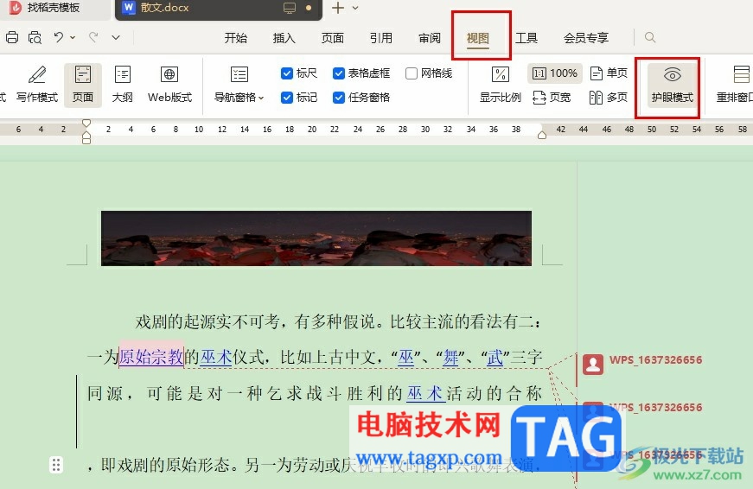Image resolution: width=753 pixels, height=489 pixels.
Task: Toggle the 表格虚框 checkbox
Action: [339, 73]
